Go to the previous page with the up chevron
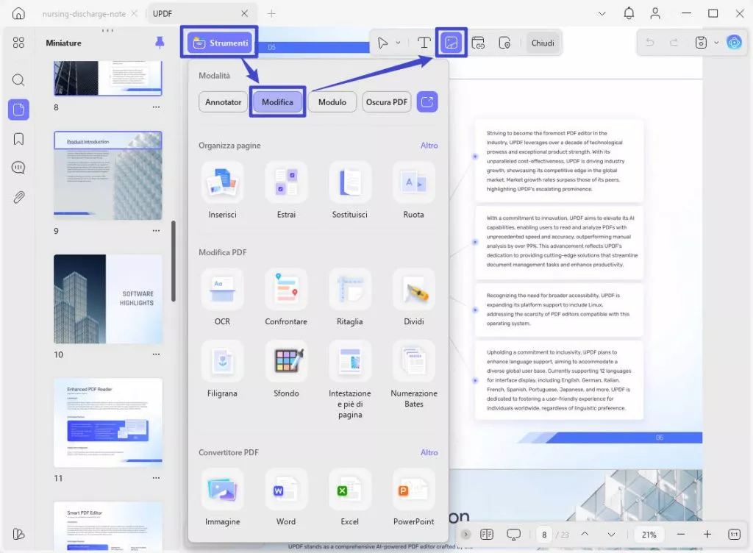Viewport: 753px width, 553px height. [585, 534]
